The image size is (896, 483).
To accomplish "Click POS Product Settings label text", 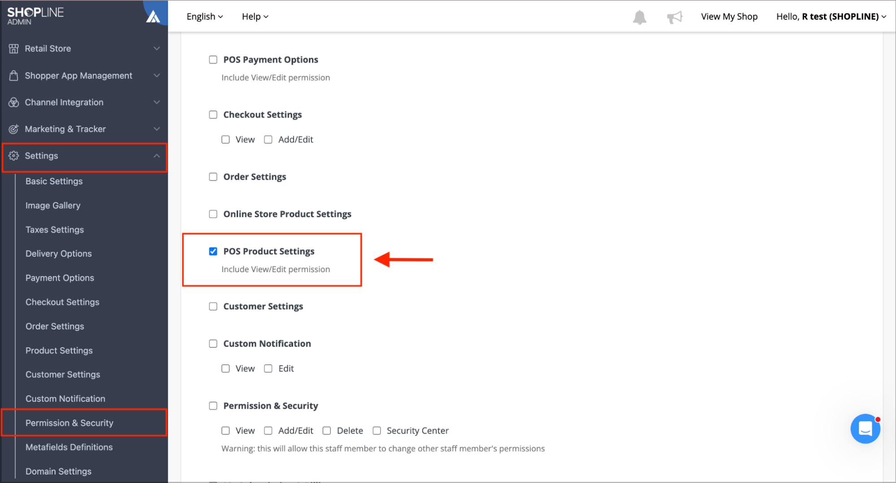I will pyautogui.click(x=269, y=251).
